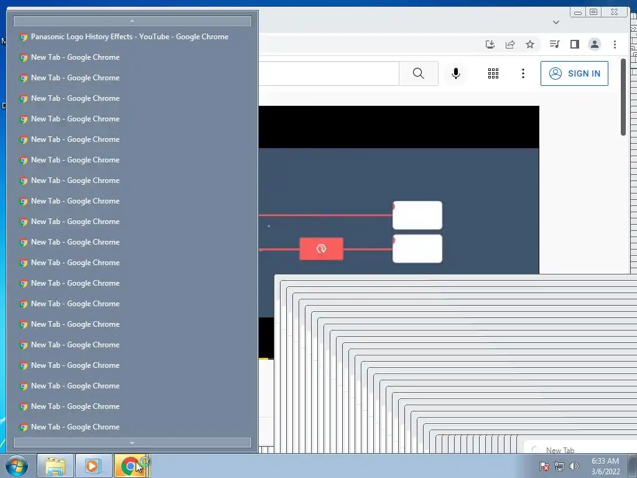
Task: Click the SIGN IN button
Action: (574, 73)
